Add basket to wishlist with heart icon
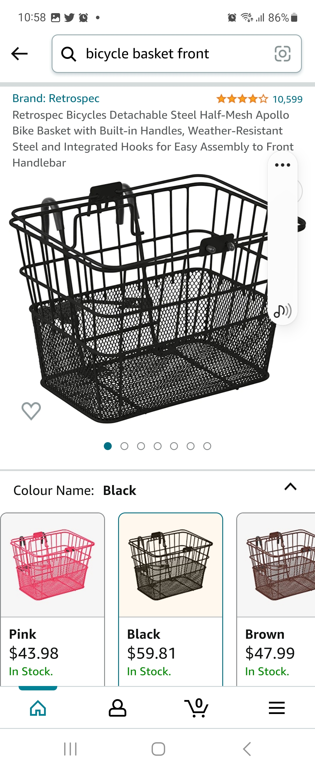The width and height of the screenshot is (315, 770). 31,411
